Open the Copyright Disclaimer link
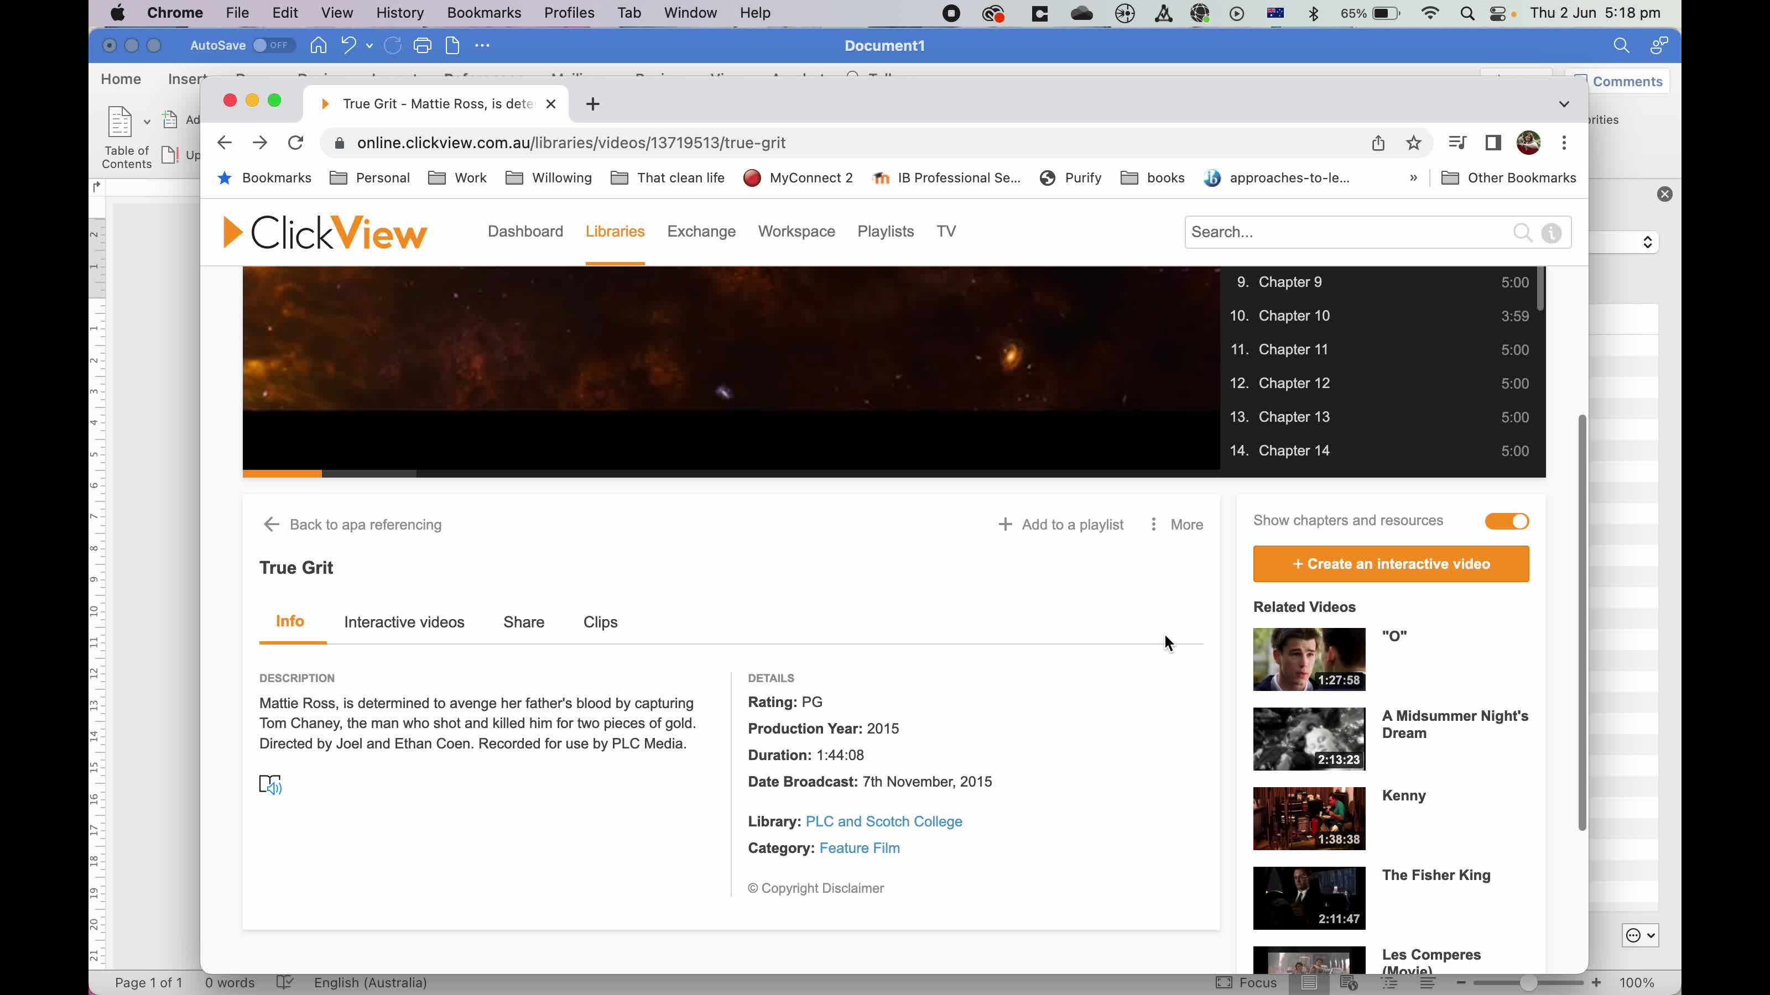Viewport: 1770px width, 995px height. (816, 888)
